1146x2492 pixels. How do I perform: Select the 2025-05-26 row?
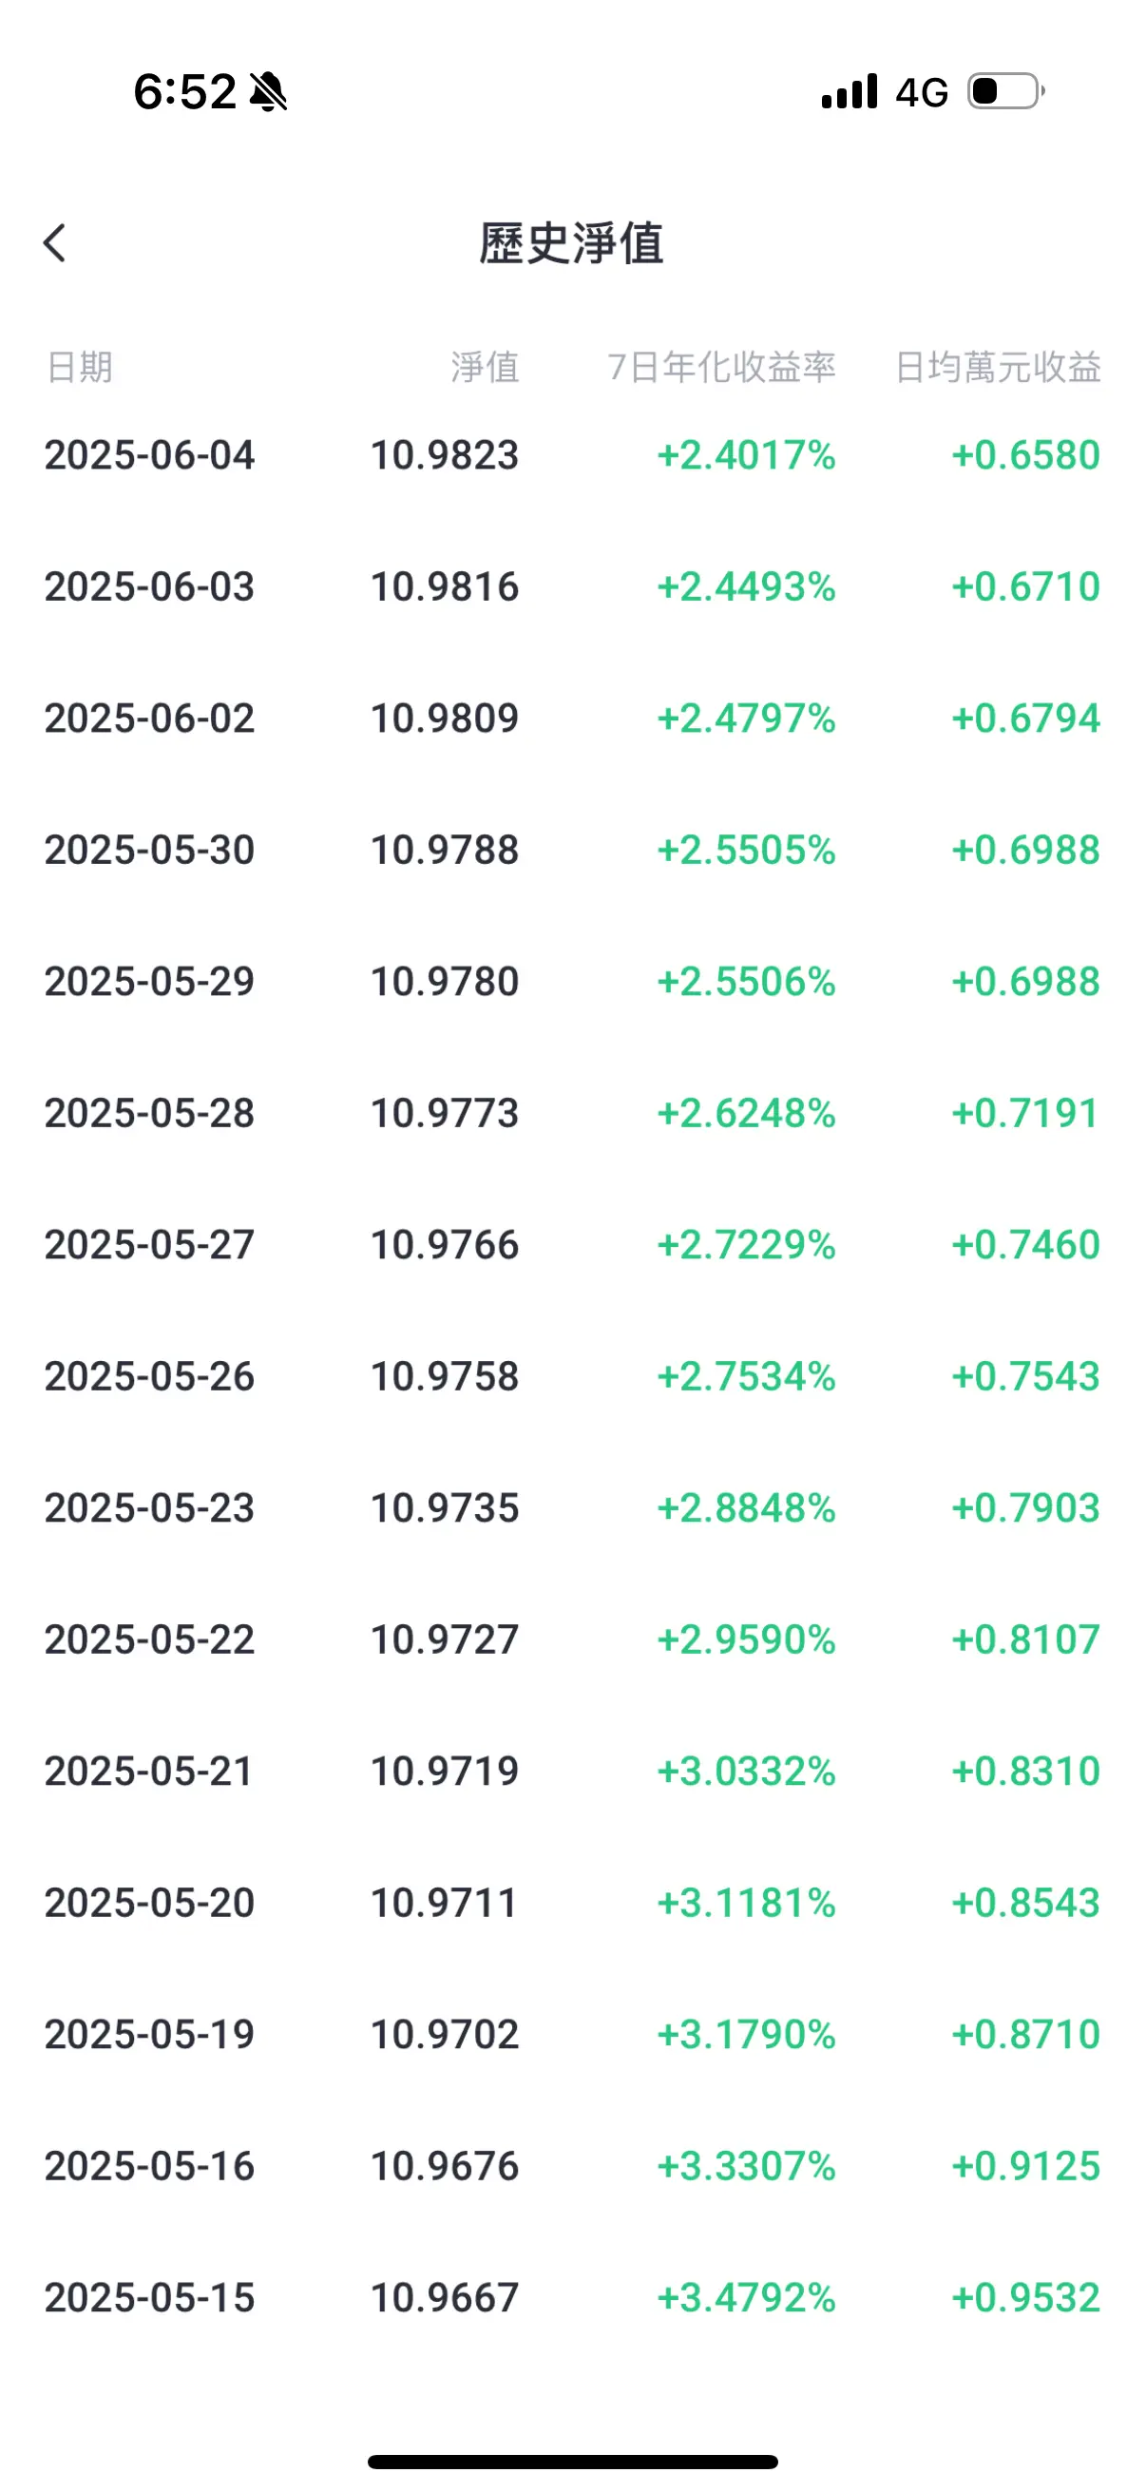(572, 1375)
